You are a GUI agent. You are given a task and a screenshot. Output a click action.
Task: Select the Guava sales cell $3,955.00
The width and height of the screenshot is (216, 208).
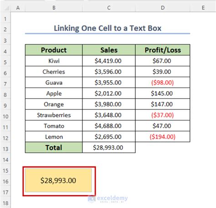point(109,83)
